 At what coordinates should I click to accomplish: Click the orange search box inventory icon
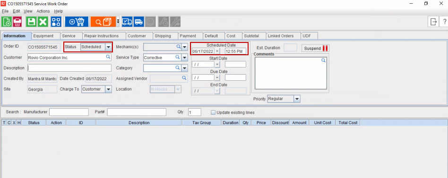(103, 22)
